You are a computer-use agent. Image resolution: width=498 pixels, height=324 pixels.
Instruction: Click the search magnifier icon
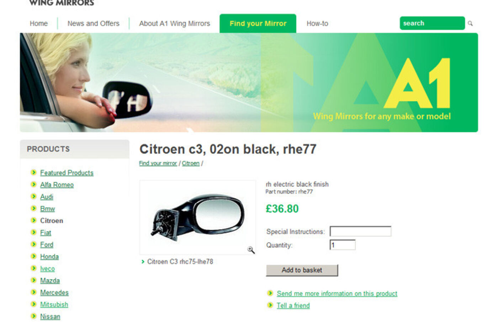(470, 23)
